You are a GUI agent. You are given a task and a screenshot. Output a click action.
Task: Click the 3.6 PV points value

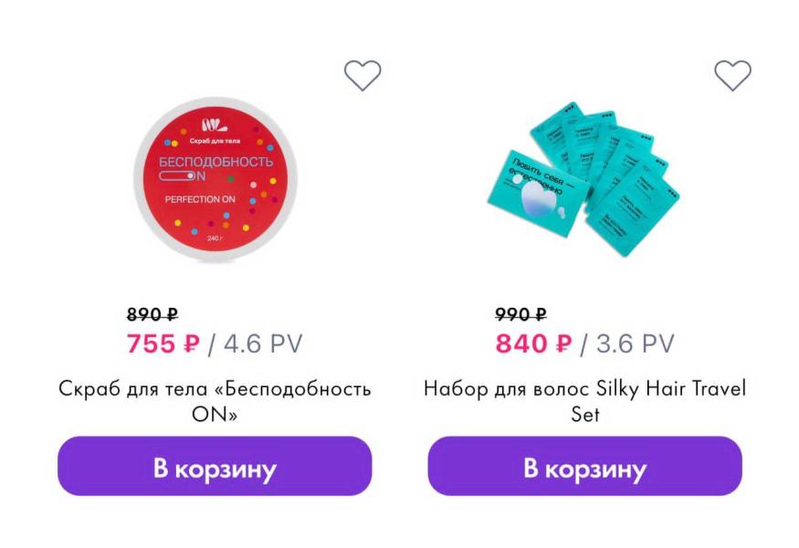tap(635, 344)
